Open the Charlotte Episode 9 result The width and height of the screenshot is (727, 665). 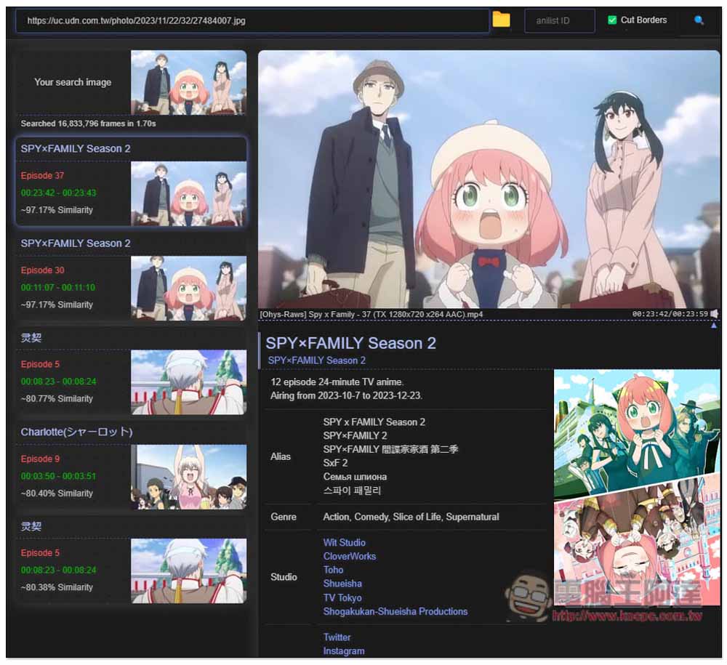(x=131, y=466)
